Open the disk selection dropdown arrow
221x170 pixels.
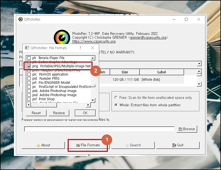coord(199,64)
